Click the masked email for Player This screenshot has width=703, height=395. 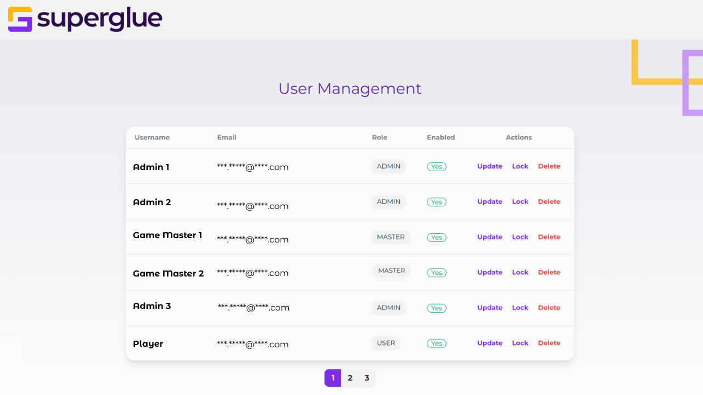(253, 345)
